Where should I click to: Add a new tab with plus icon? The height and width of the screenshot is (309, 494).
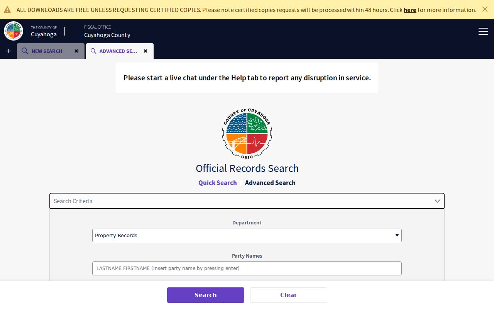(x=8, y=51)
